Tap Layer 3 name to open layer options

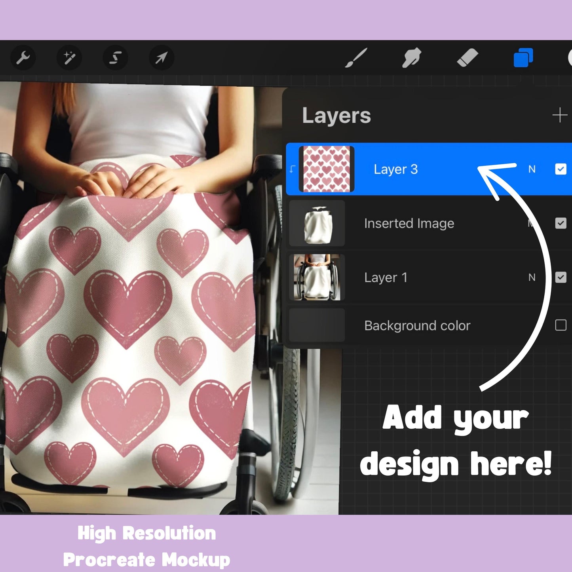click(x=395, y=169)
